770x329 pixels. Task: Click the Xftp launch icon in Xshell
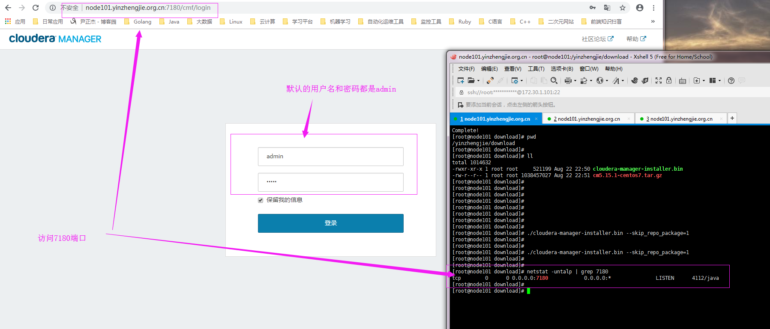click(645, 80)
